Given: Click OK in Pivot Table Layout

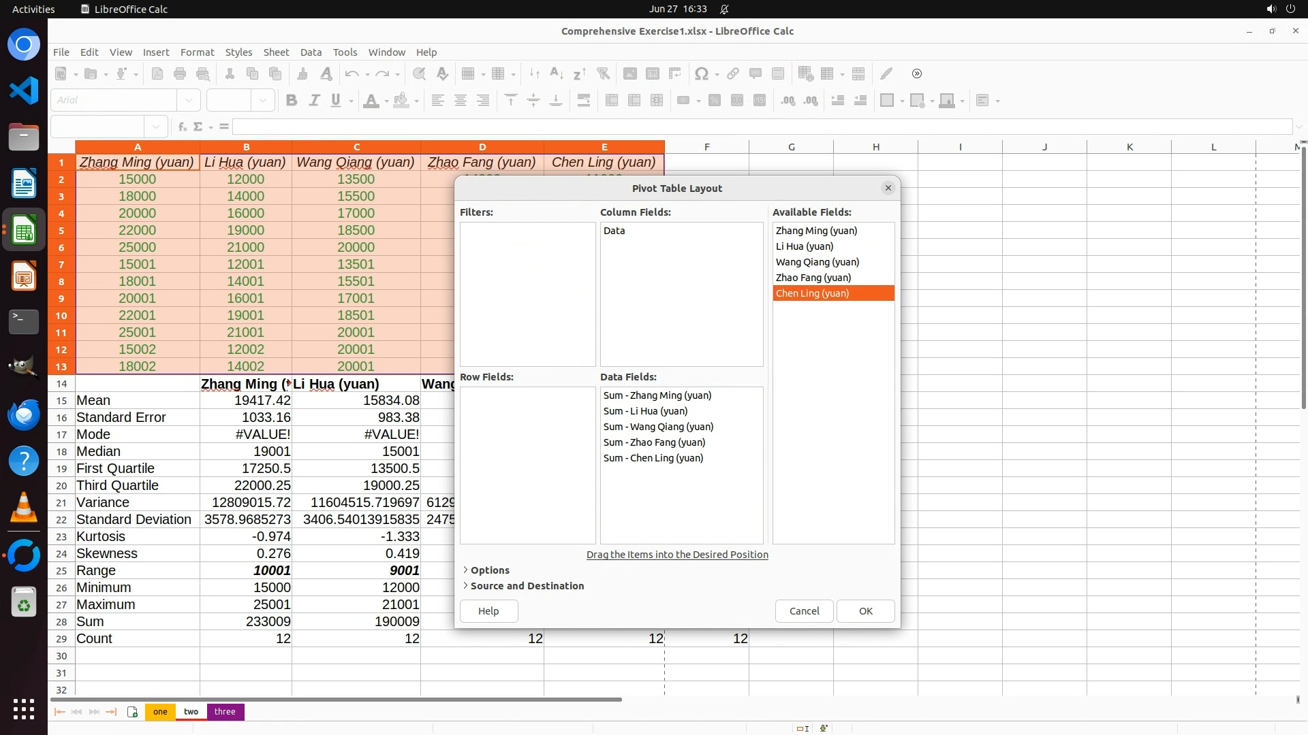Looking at the screenshot, I should click(x=865, y=611).
